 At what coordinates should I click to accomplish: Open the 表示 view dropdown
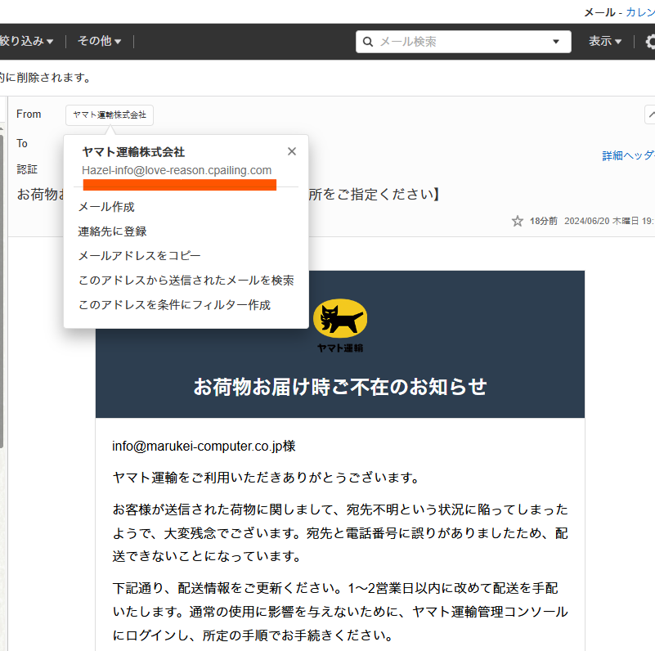(x=603, y=41)
